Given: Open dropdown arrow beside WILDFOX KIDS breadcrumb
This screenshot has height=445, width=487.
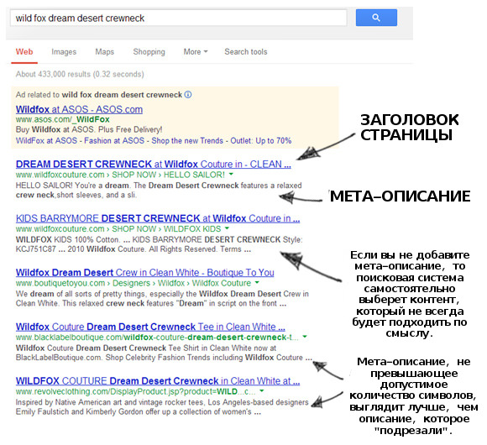Looking at the screenshot, I should coord(227,228).
